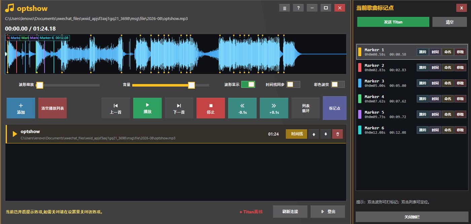Move optshow track down in list
The height and width of the screenshot is (224, 471).
pos(325,134)
